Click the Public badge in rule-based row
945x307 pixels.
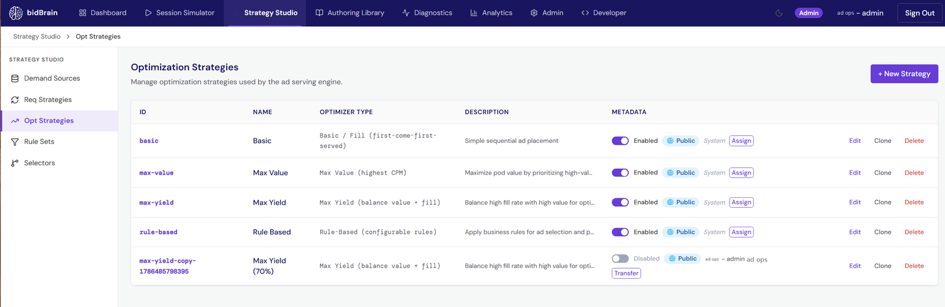(x=680, y=232)
